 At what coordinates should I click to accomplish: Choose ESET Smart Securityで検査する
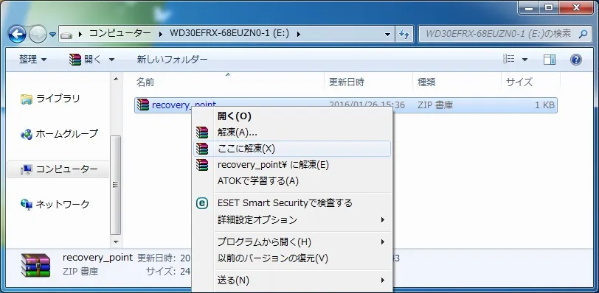[x=292, y=203]
